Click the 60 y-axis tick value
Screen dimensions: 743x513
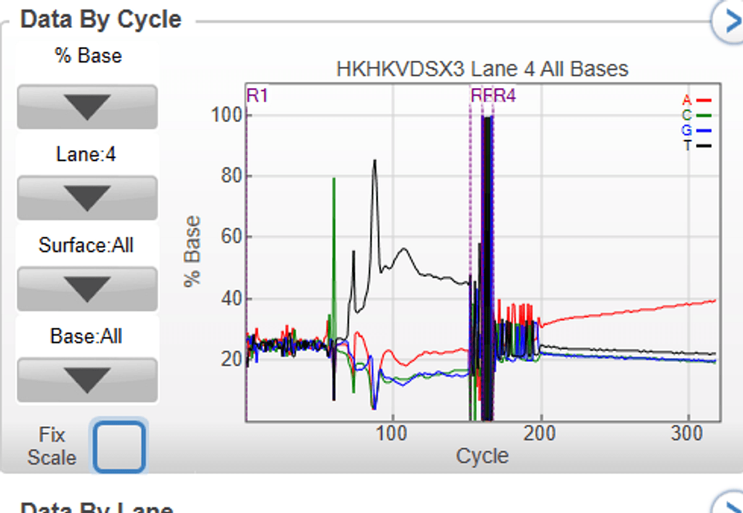[232, 237]
